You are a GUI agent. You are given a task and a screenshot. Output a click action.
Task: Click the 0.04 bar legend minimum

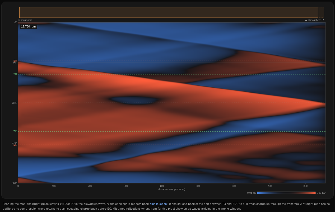(x=252, y=193)
